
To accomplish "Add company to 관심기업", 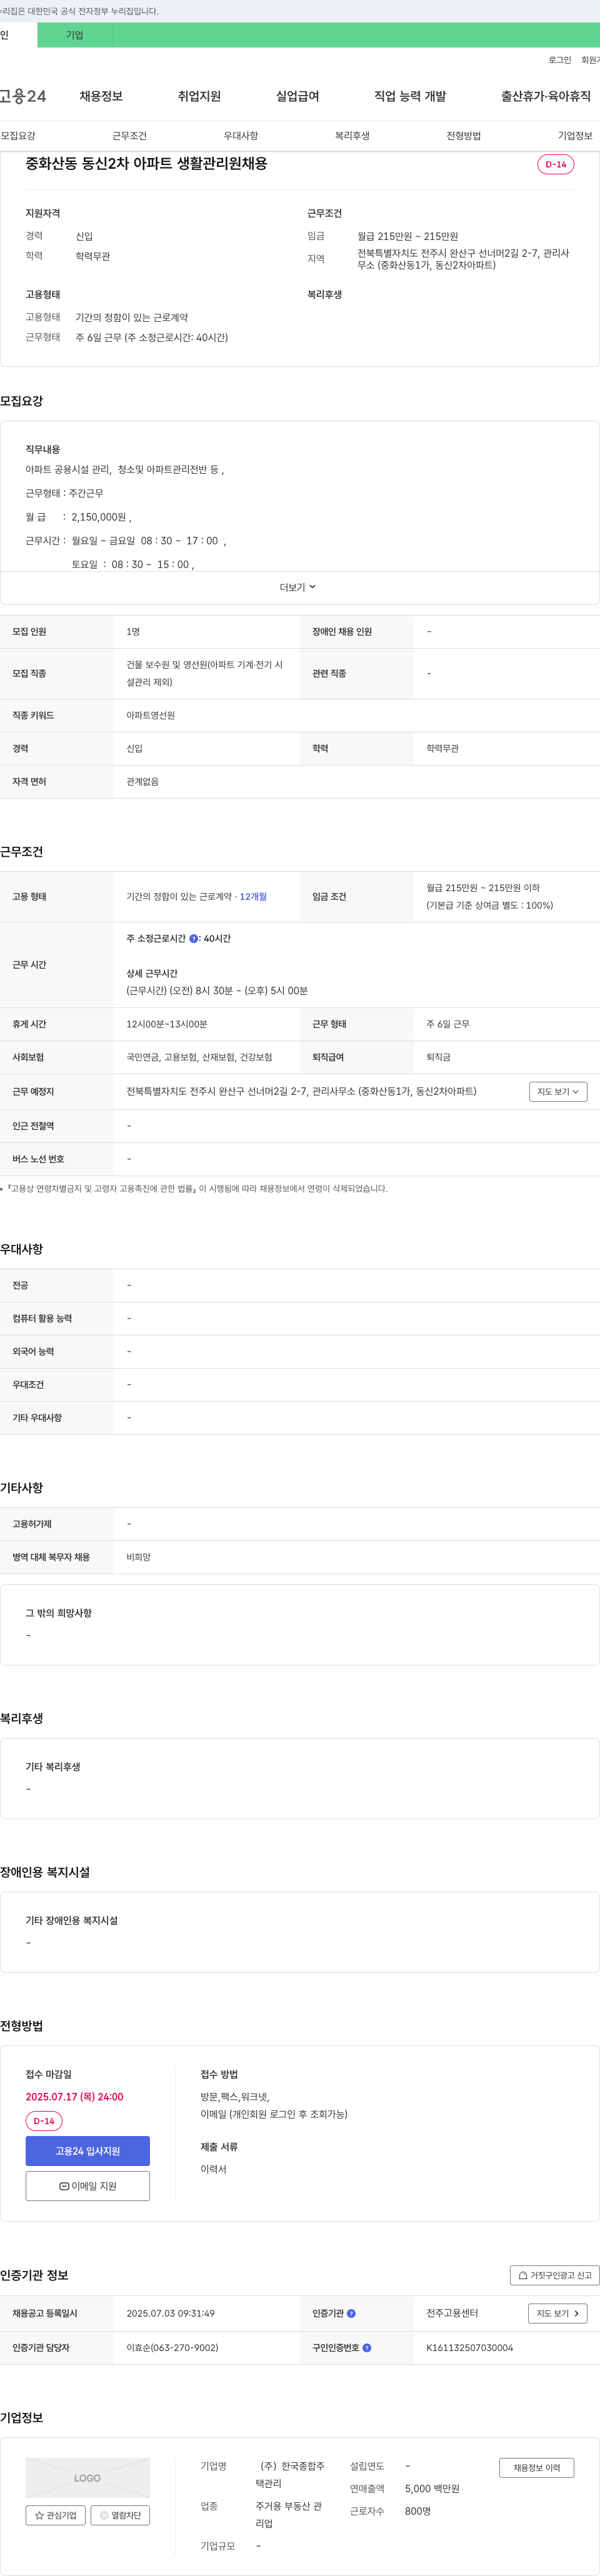I will [x=55, y=2514].
